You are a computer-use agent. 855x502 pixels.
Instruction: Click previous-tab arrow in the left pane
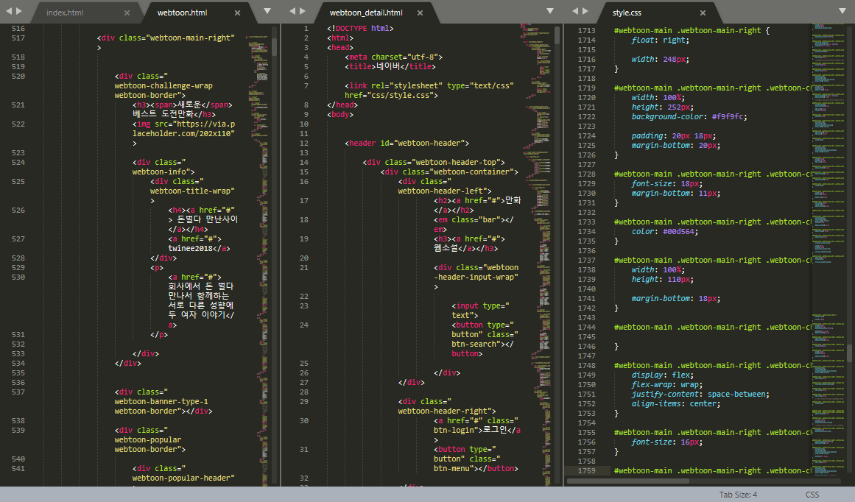tap(8, 11)
